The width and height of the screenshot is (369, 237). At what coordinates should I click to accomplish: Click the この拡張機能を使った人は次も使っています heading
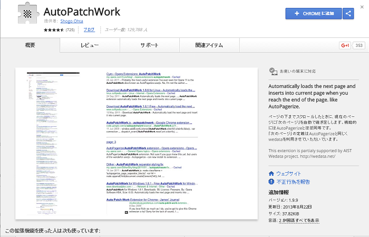[x=53, y=231]
